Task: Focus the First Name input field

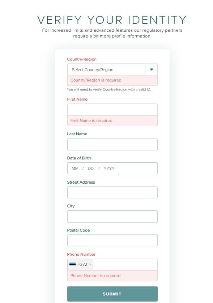Action: point(112,109)
